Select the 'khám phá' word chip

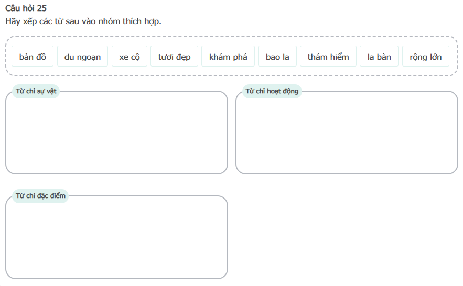tap(228, 57)
